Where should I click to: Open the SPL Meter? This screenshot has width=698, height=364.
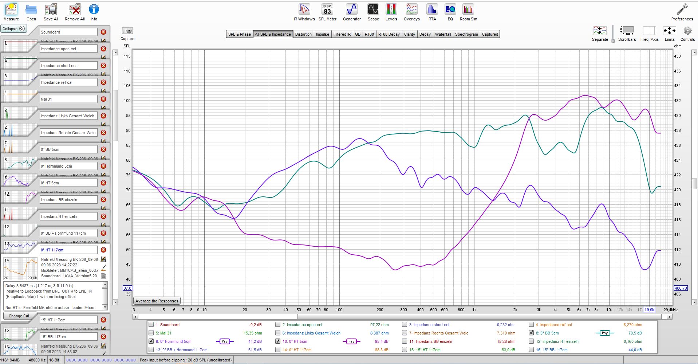327,12
